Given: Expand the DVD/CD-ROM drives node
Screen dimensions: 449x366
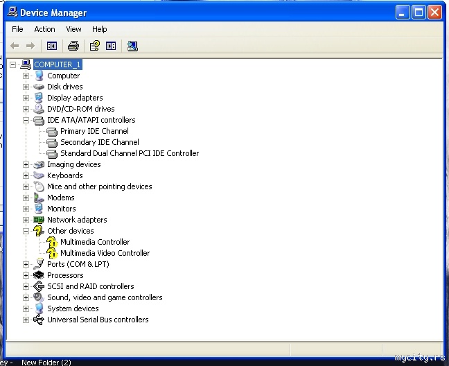Looking at the screenshot, I should point(26,109).
